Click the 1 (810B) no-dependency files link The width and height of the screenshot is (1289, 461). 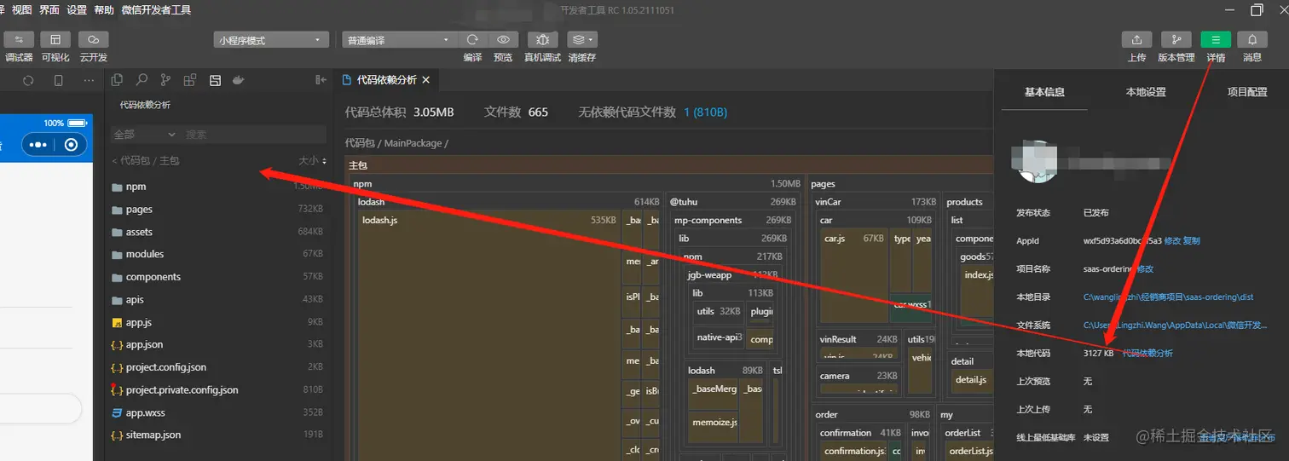(705, 112)
